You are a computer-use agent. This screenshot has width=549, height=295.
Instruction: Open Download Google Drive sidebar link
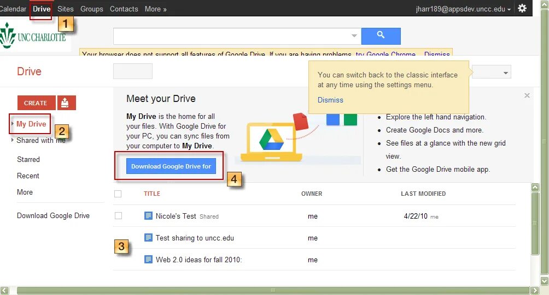point(53,215)
